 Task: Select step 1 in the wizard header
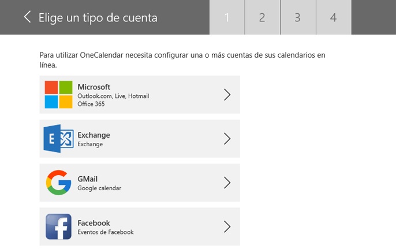pos(227,17)
